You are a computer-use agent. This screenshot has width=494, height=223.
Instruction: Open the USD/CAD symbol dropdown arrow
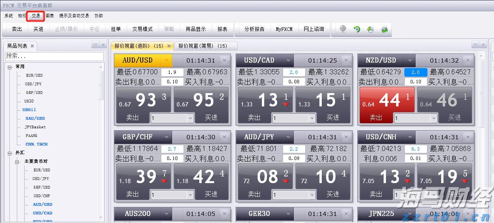(288, 60)
